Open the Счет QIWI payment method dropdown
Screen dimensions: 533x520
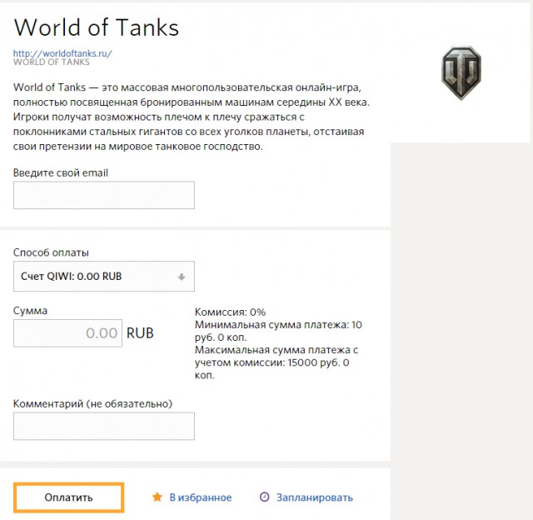[104, 277]
